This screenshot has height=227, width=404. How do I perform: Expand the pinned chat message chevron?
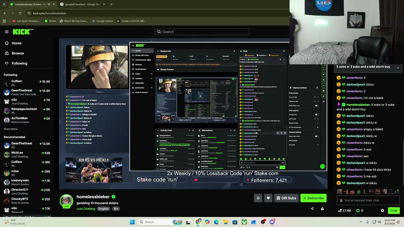point(398,68)
